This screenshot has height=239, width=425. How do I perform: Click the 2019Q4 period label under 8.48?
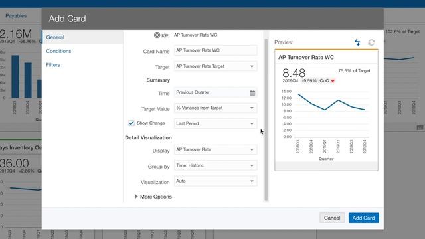point(290,81)
